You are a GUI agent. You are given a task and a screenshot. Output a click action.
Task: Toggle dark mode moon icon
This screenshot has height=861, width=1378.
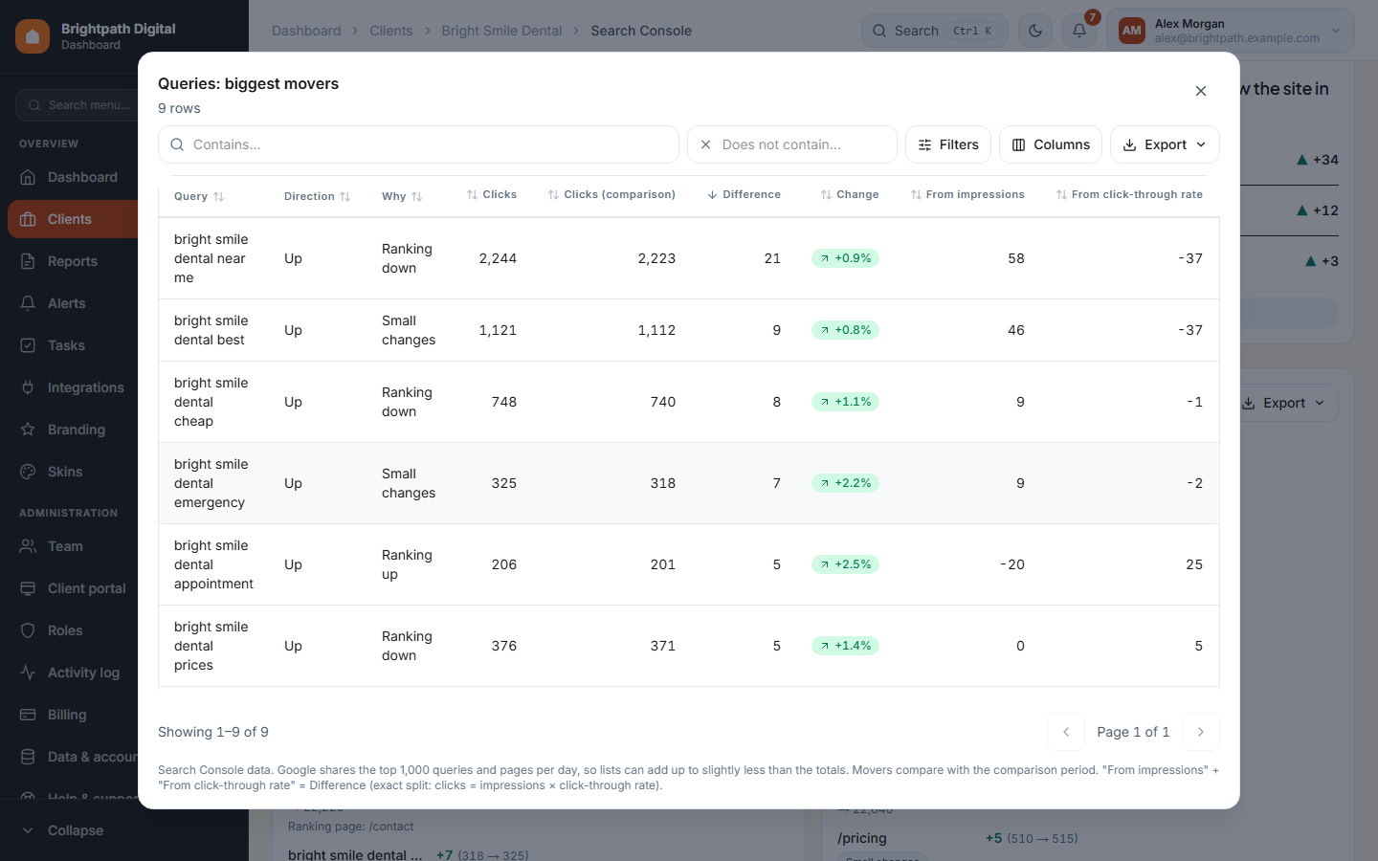click(1035, 31)
